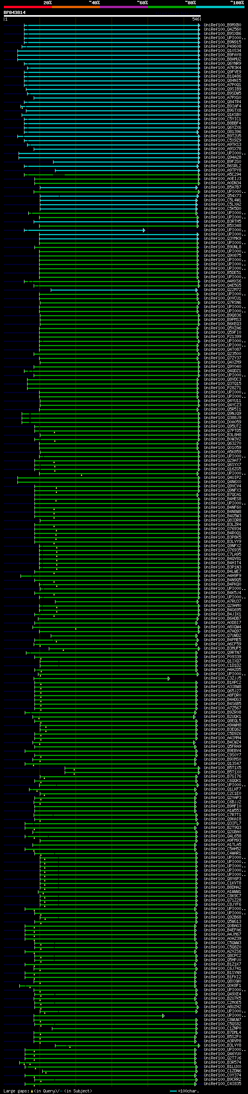This screenshot has height=1094, width=248.
Task: Select the query name BP043814
Action: coord(14,13)
